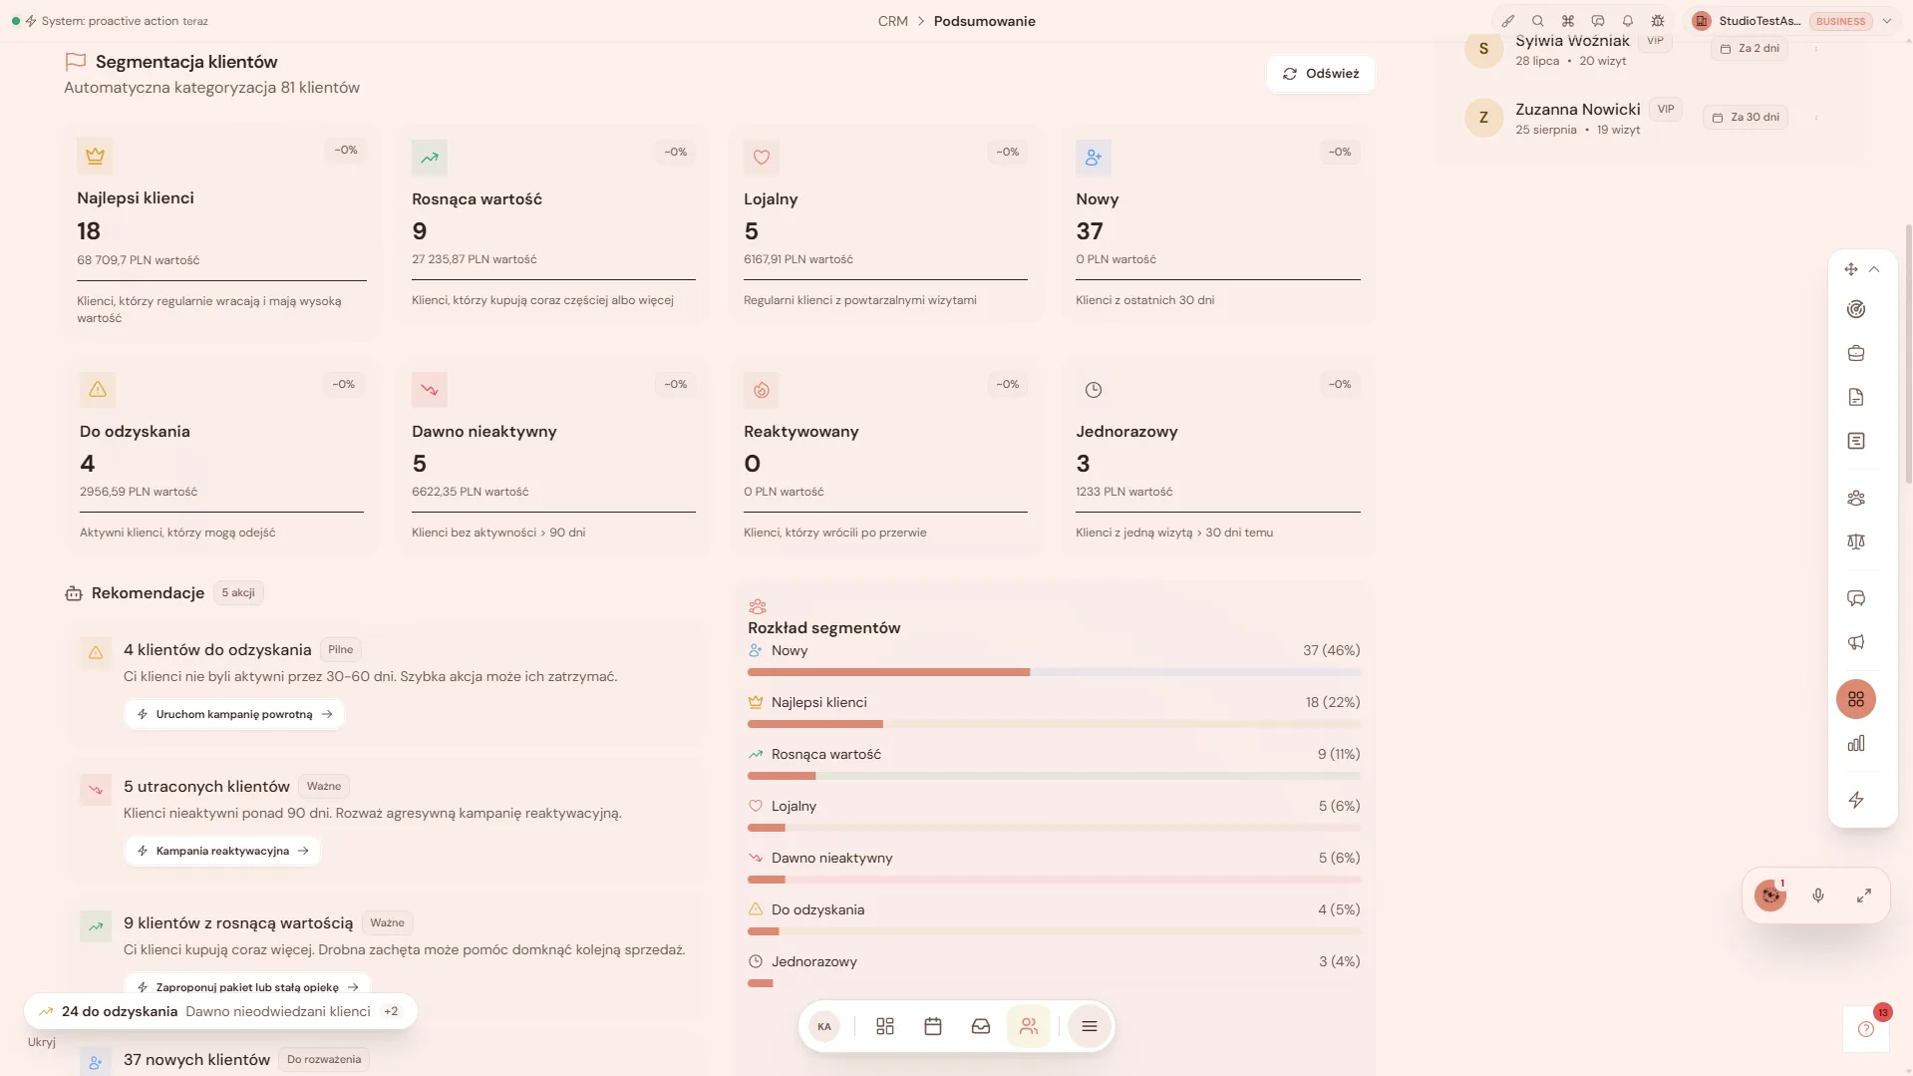Go to the CRM breadcrumb

(892, 21)
